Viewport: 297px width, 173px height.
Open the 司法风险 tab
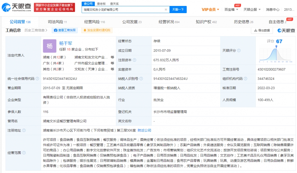[x=57, y=22]
